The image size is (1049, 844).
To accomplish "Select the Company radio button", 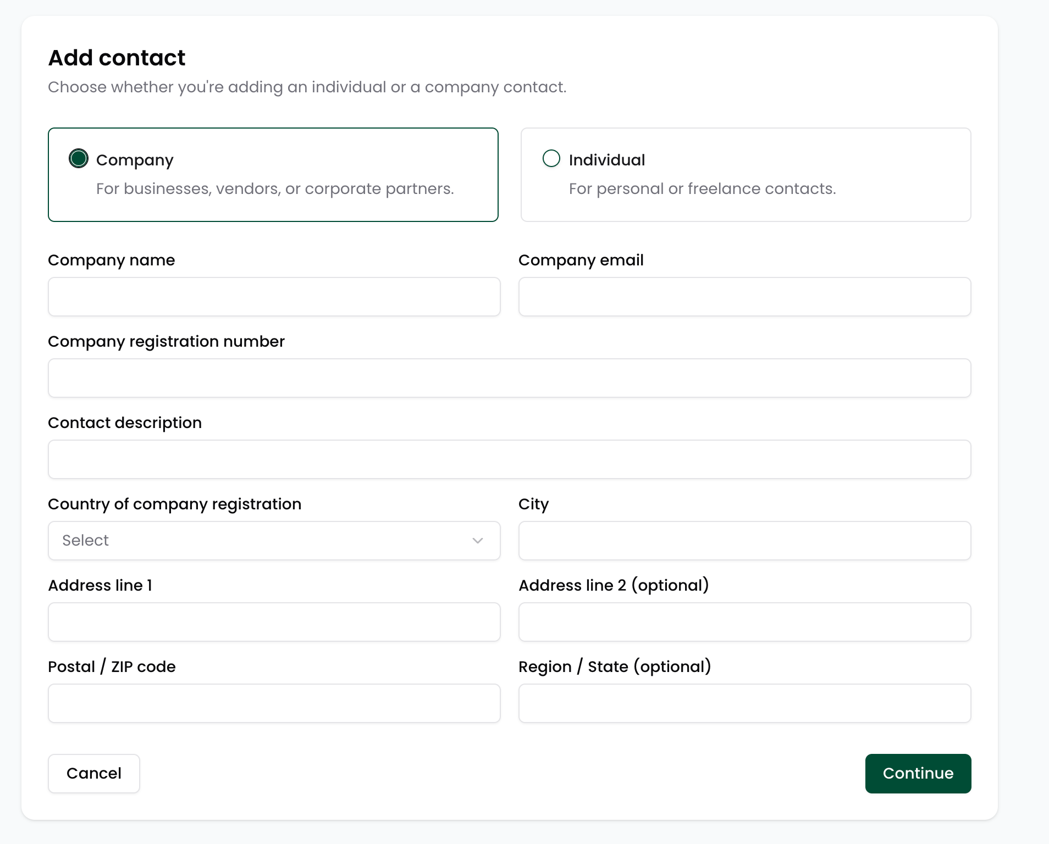I will [79, 159].
